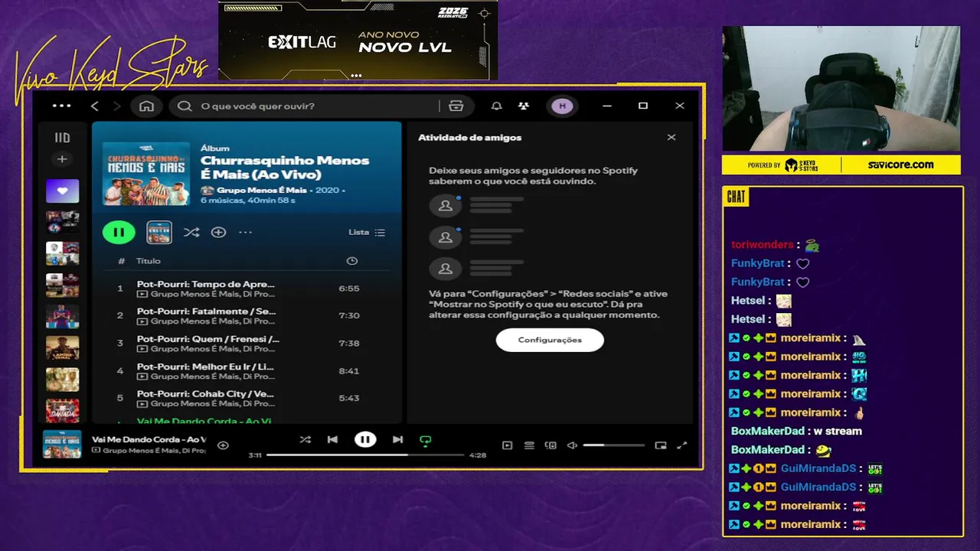Open Liked Songs heart tile

pos(62,191)
